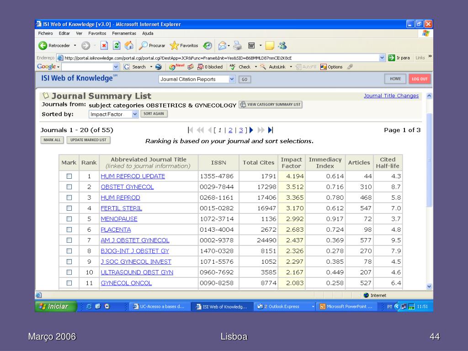
Task: Mark the BJOG-INT J OBSTET GY checkbox
Action: click(69, 251)
